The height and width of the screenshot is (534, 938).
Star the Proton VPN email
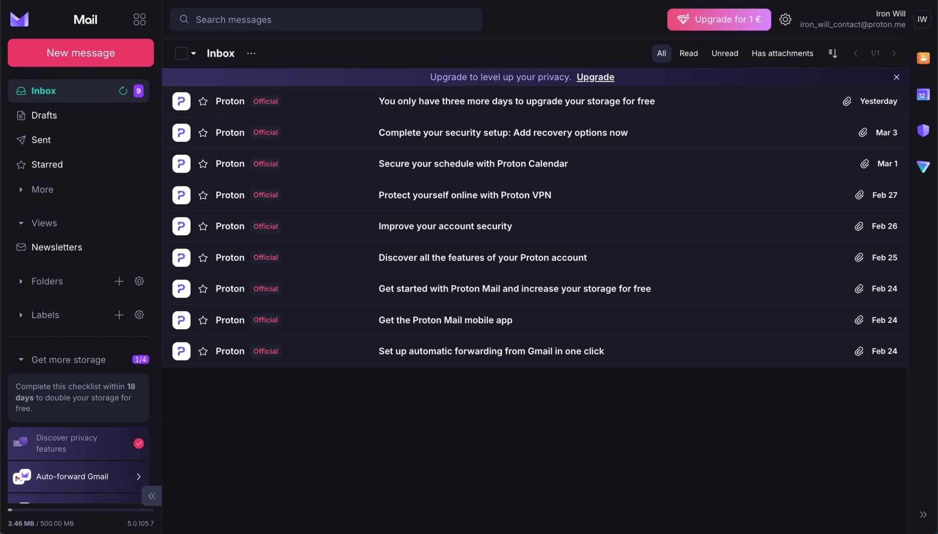(203, 195)
